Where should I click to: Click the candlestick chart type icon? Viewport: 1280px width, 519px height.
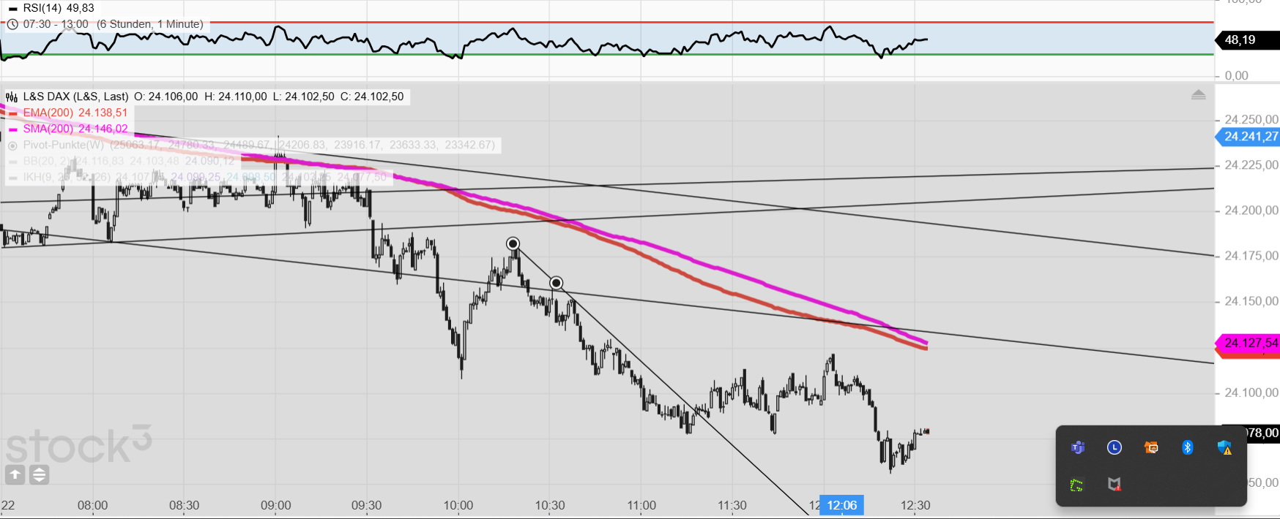[x=12, y=96]
